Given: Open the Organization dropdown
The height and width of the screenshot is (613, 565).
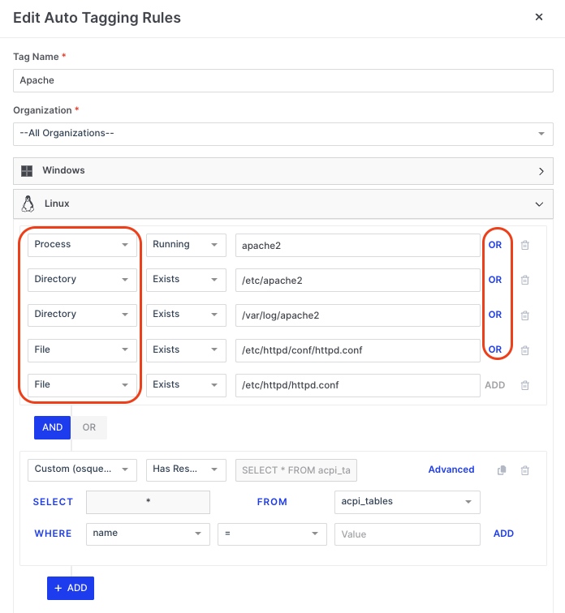Looking at the screenshot, I should 282,134.
